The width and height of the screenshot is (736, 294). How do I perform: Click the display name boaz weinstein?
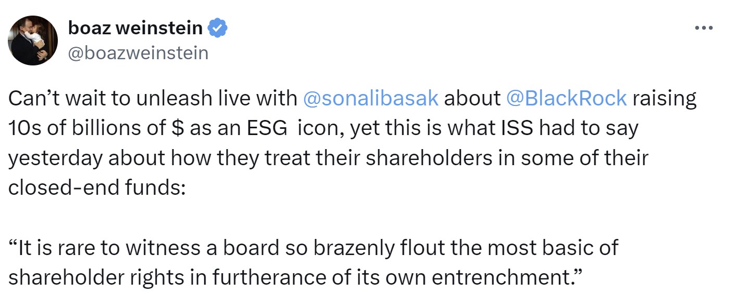coord(135,28)
